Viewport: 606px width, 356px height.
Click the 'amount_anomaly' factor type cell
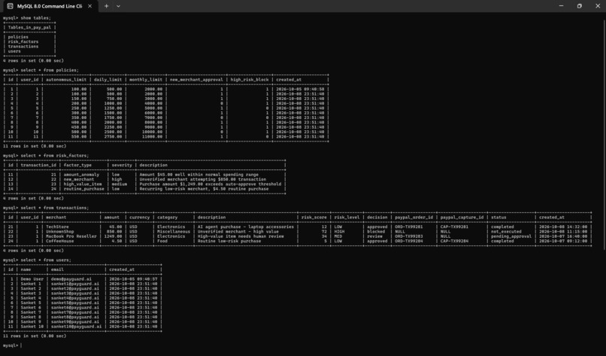tap(81, 175)
